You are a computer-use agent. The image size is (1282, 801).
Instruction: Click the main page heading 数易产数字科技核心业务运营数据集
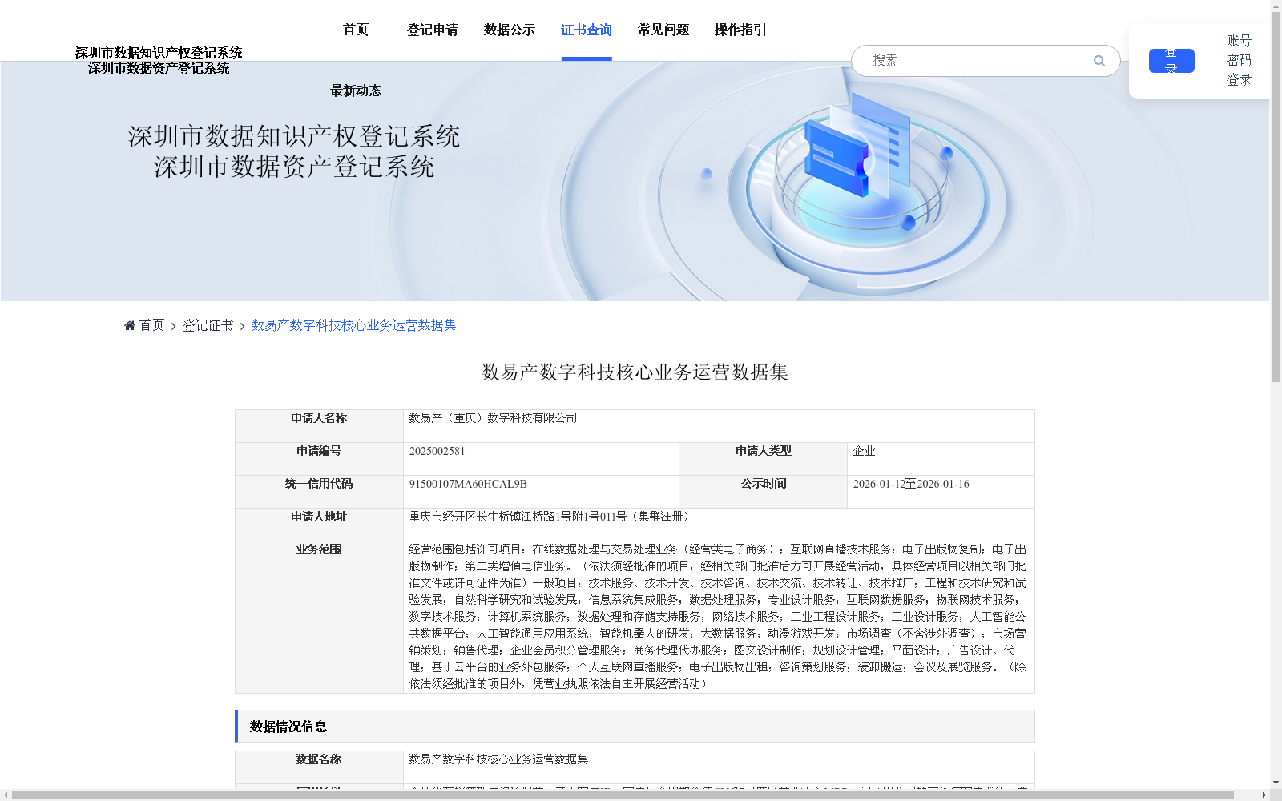point(635,372)
